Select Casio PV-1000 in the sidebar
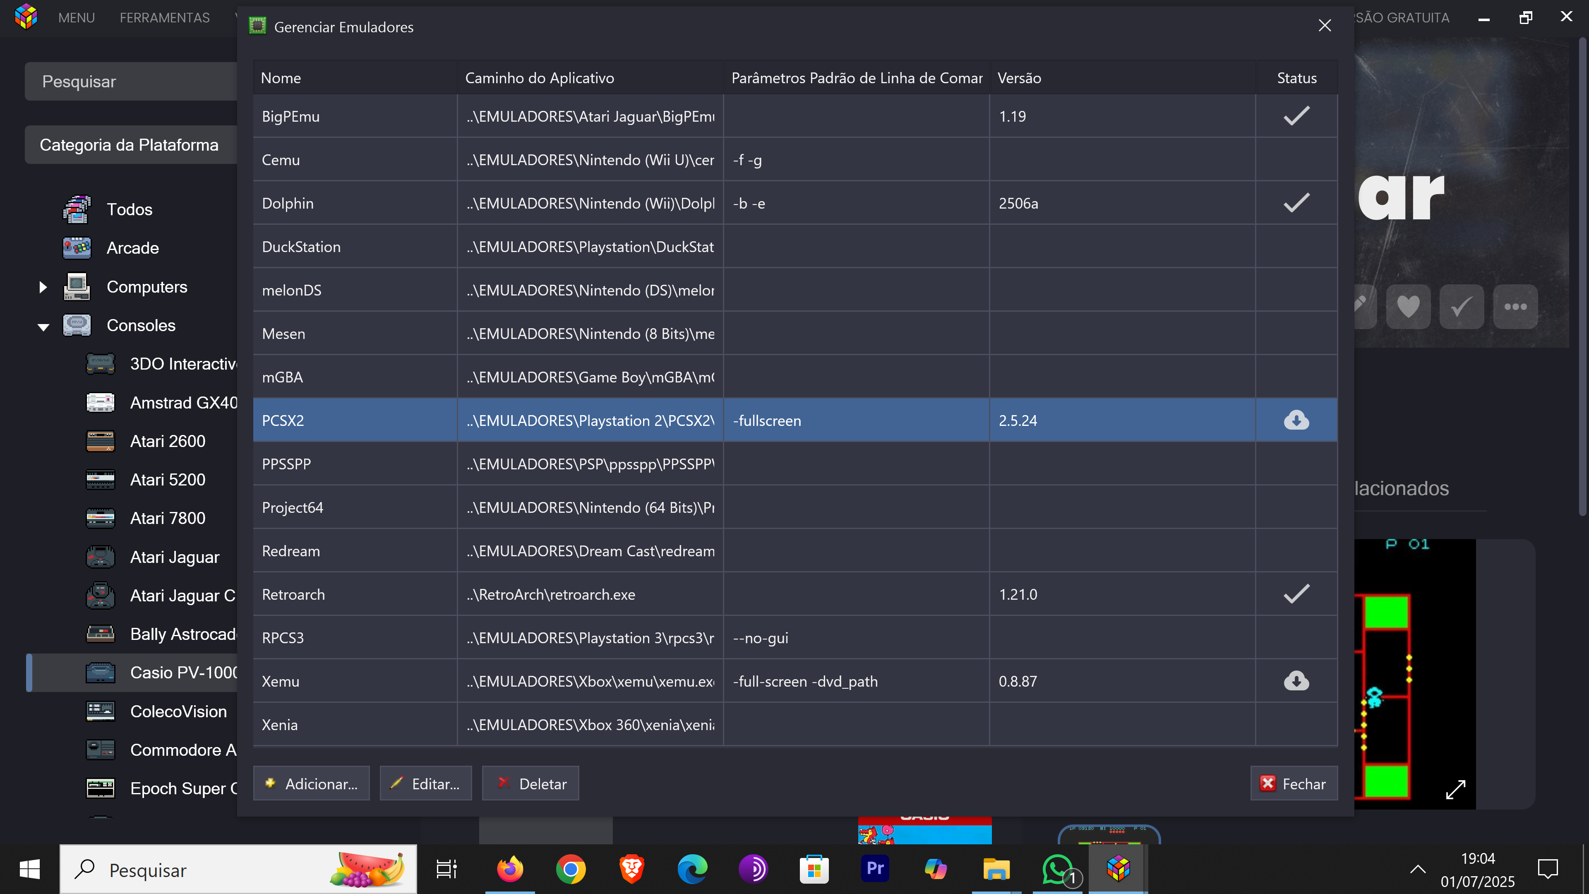This screenshot has height=894, width=1589. pyautogui.click(x=132, y=673)
